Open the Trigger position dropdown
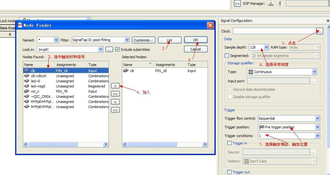 pyautogui.click(x=317, y=127)
